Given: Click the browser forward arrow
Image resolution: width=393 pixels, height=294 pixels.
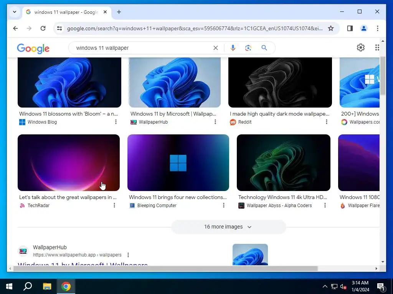Looking at the screenshot, I should [x=29, y=28].
